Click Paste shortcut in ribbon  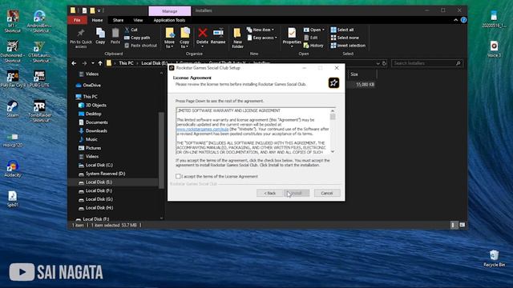(x=141, y=46)
